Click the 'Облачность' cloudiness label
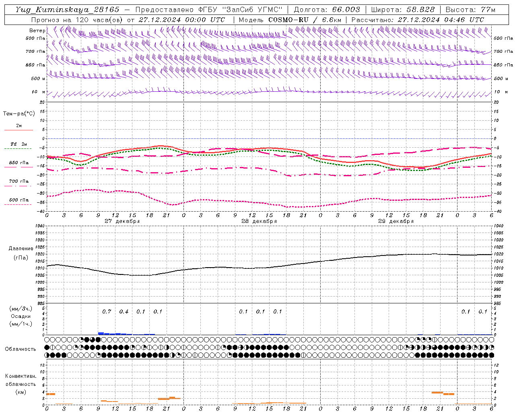 21,349
